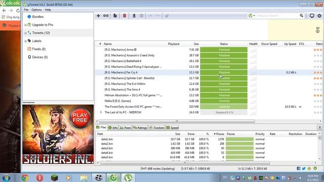
Task: Click inside the Infospace Search field
Action: click(x=277, y=16)
